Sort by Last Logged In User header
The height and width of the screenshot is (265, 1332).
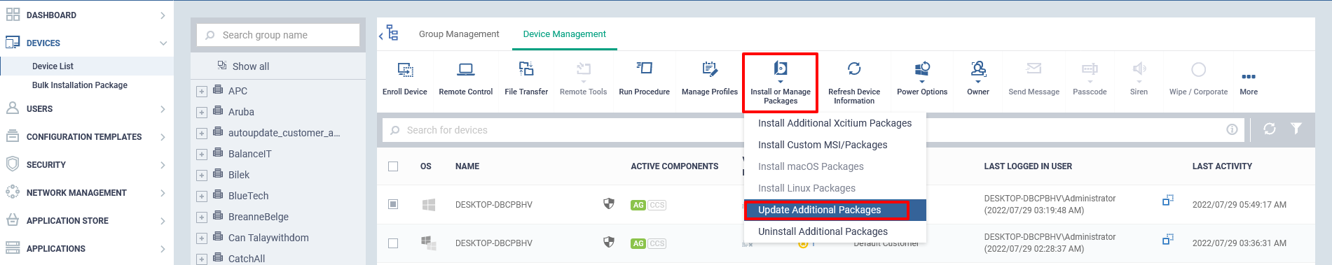click(1028, 166)
